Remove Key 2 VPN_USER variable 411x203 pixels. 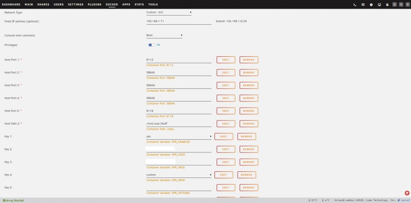point(249,149)
